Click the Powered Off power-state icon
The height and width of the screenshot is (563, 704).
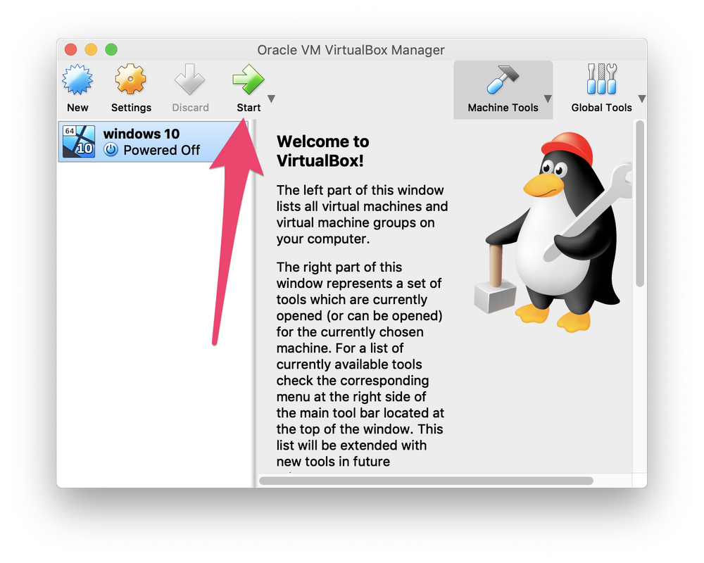(x=111, y=148)
